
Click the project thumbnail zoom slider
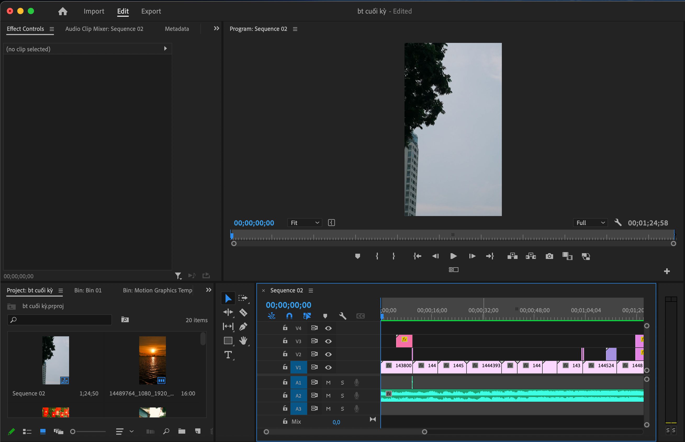(x=88, y=431)
